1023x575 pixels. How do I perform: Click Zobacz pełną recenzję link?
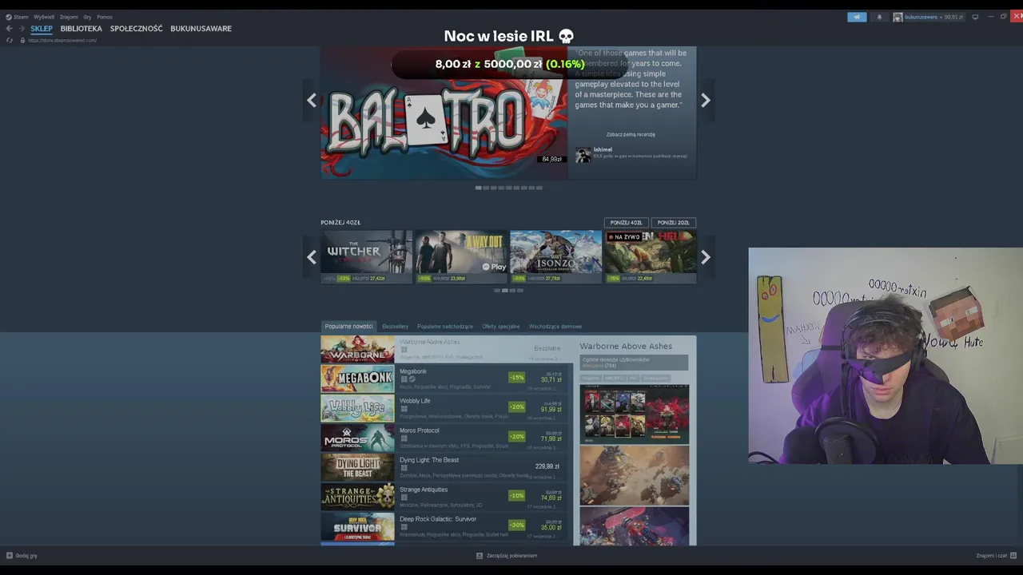631,134
